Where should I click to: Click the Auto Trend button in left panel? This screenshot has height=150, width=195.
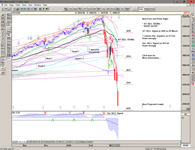[x=9, y=18]
